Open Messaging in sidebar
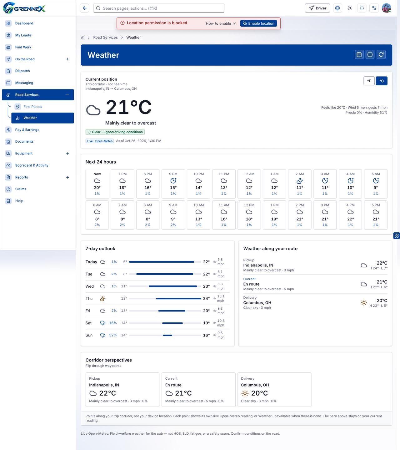 click(x=38, y=83)
